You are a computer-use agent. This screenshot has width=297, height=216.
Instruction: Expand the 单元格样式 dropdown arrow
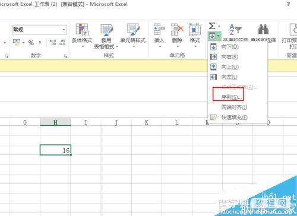[x=134, y=46]
